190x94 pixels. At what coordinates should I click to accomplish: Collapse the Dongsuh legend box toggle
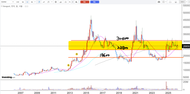coord(2,6)
